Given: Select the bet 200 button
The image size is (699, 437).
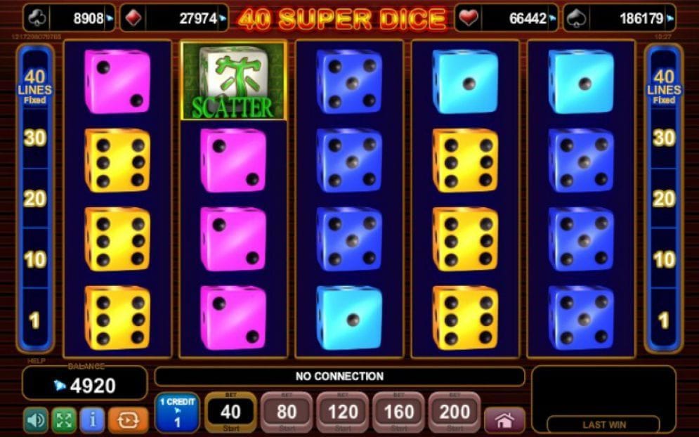Looking at the screenshot, I should click(455, 412).
